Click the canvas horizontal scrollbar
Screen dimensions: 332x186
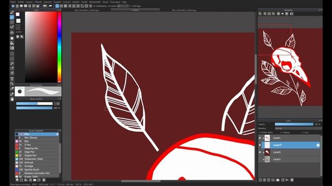click(141, 181)
